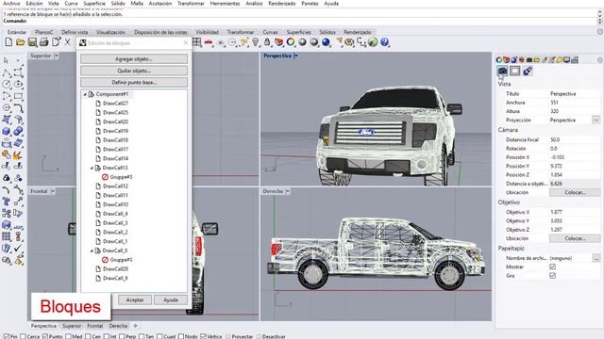
Task: Click the green Grasshopper sphere icon
Action: click(373, 42)
